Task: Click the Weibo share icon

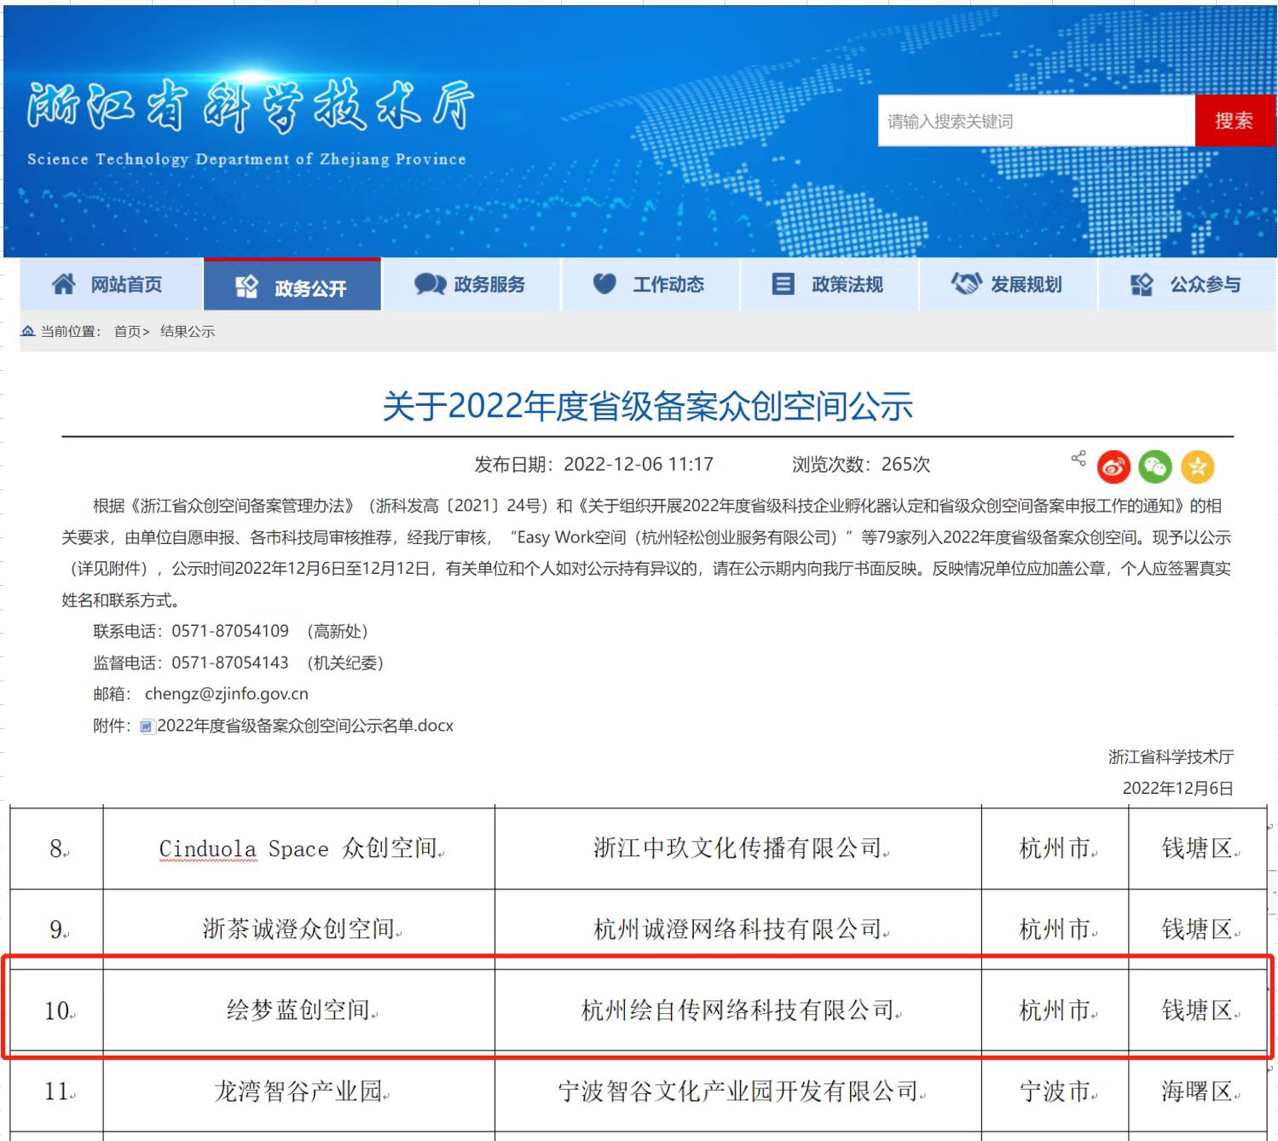Action: [x=1113, y=466]
